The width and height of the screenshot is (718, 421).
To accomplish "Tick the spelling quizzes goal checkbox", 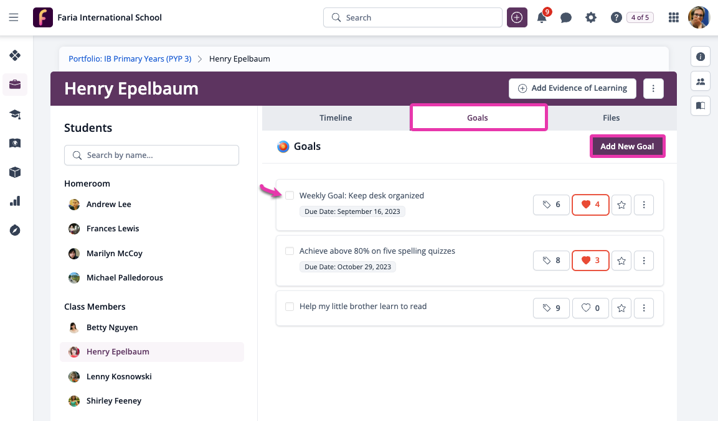I will tap(290, 251).
